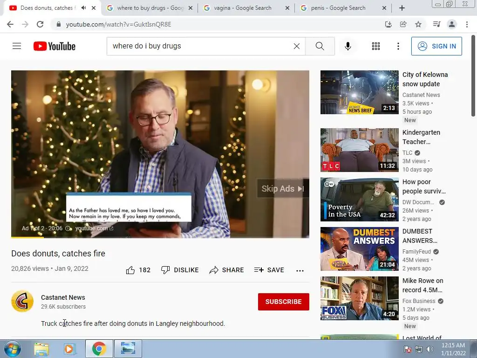This screenshot has height=358, width=477.
Task: Open Castanet News channel avatar
Action: (22, 302)
